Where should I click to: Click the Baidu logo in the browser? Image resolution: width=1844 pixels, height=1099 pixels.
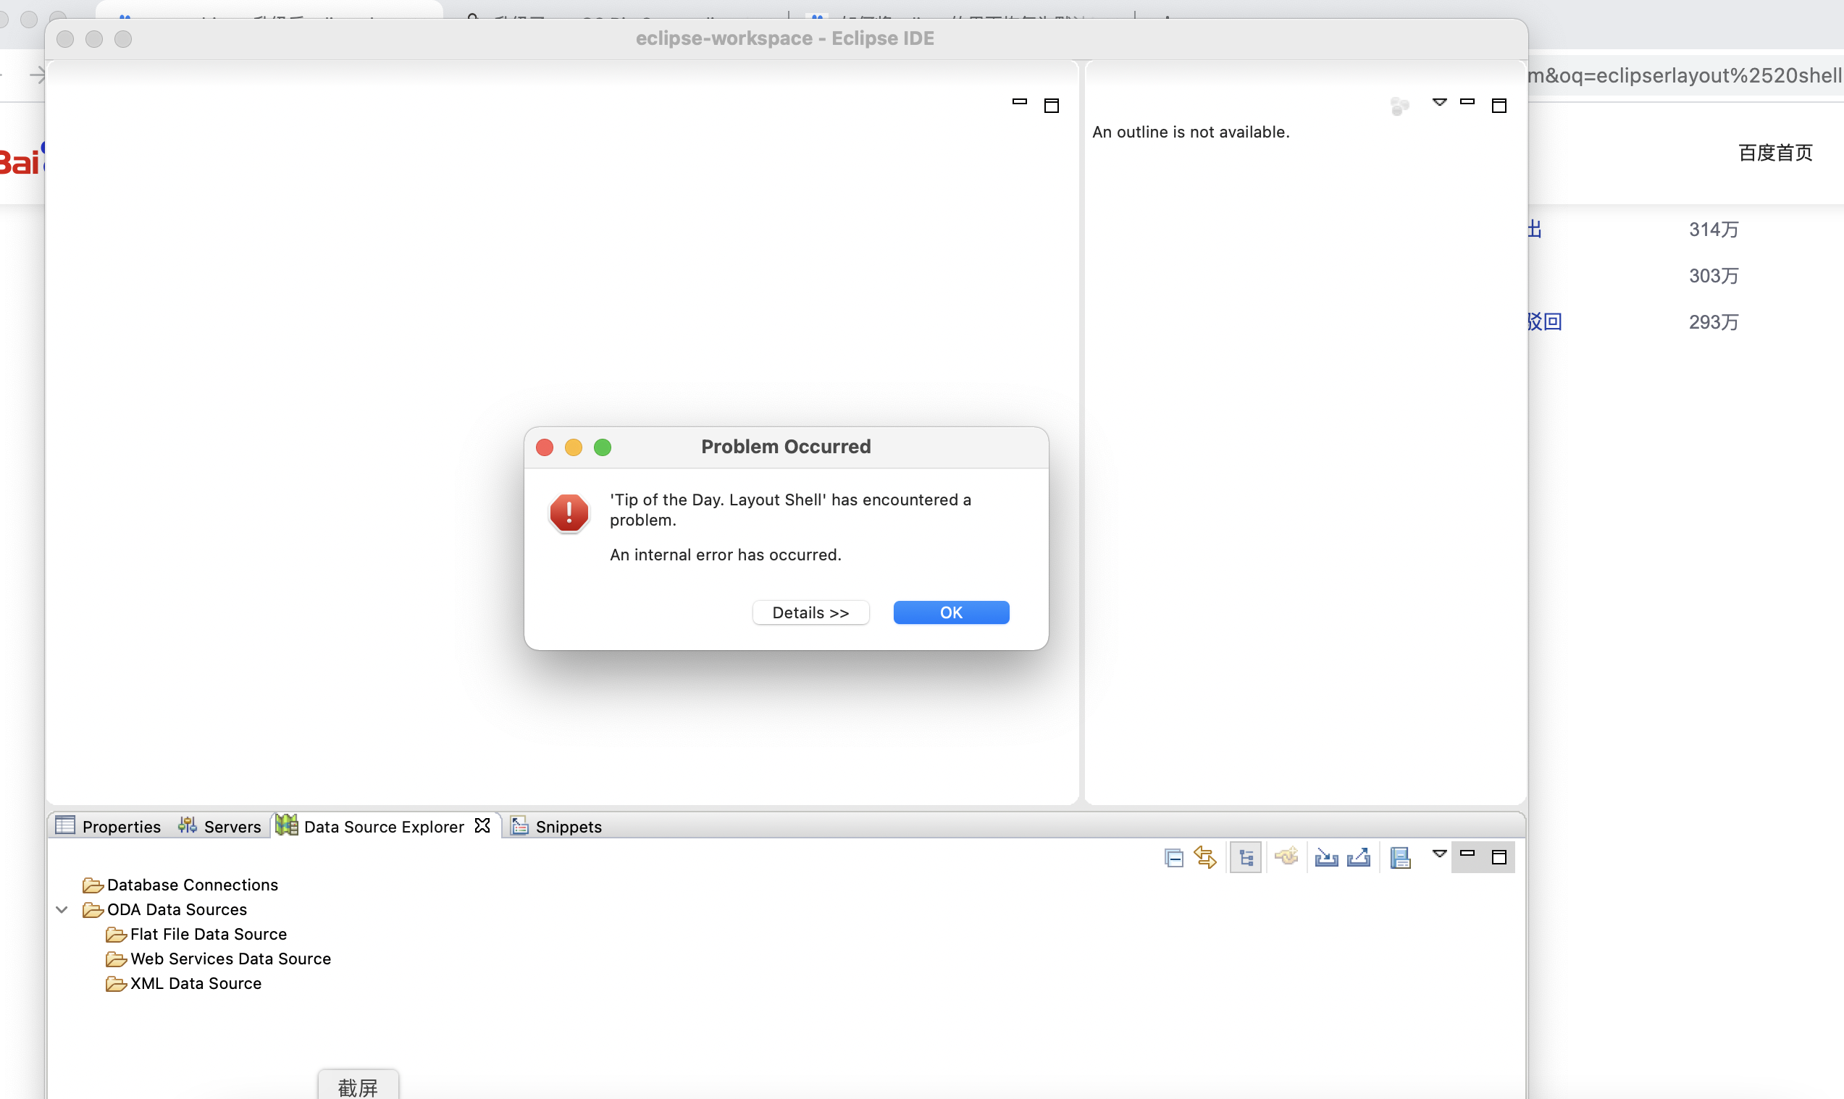pos(22,159)
